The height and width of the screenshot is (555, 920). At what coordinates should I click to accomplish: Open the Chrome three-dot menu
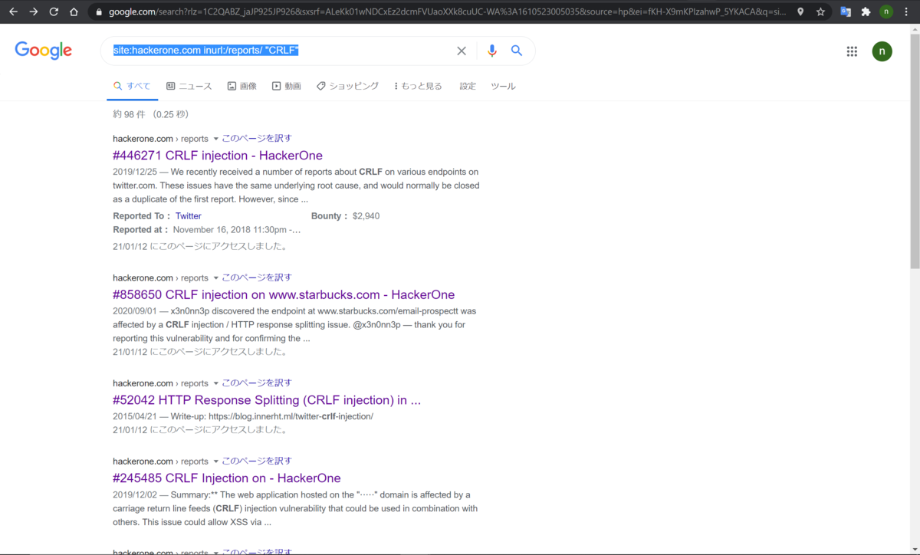pos(907,12)
